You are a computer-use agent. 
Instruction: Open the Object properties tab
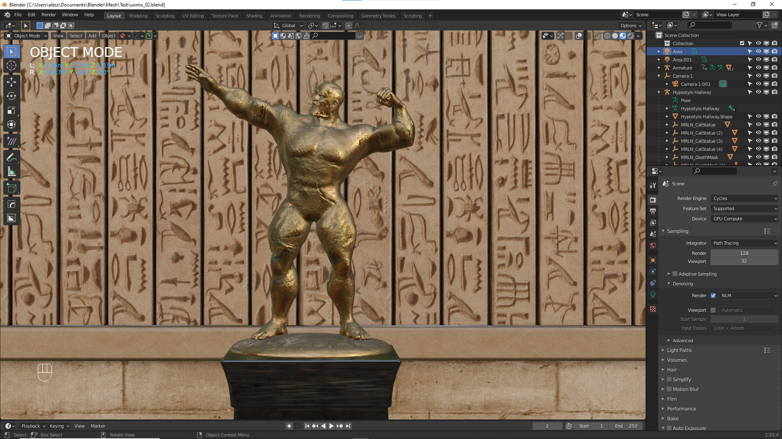tap(653, 260)
